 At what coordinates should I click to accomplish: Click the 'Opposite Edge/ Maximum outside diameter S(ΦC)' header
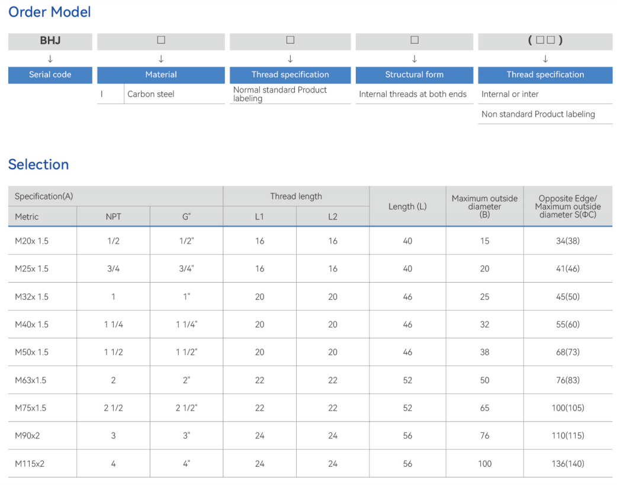568,206
